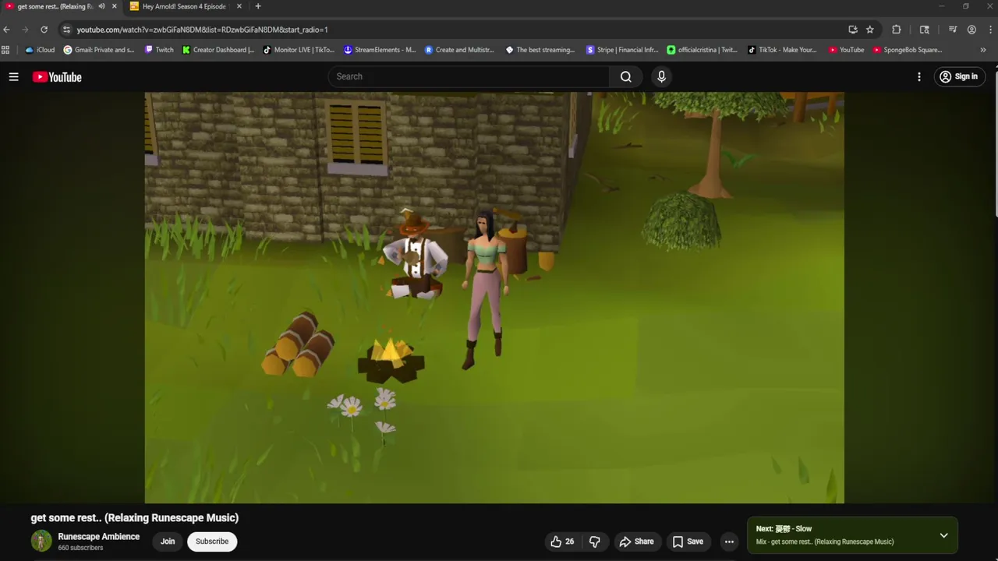Open the Twitch bookmark
998x561 pixels.
(159, 50)
